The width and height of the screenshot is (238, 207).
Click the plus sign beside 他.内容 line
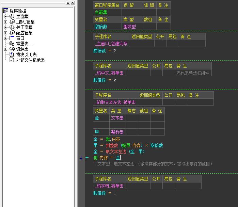click(x=87, y=158)
